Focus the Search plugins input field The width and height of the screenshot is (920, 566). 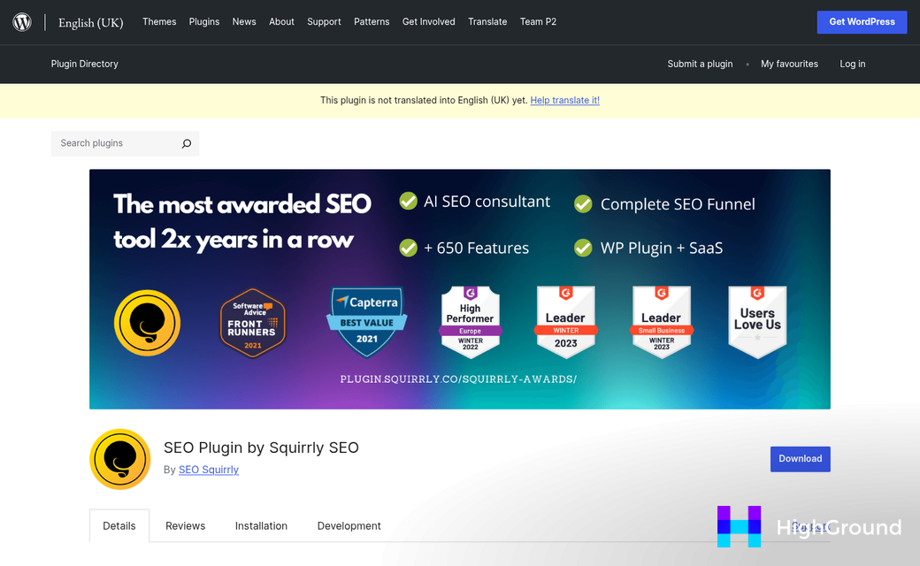(x=115, y=143)
